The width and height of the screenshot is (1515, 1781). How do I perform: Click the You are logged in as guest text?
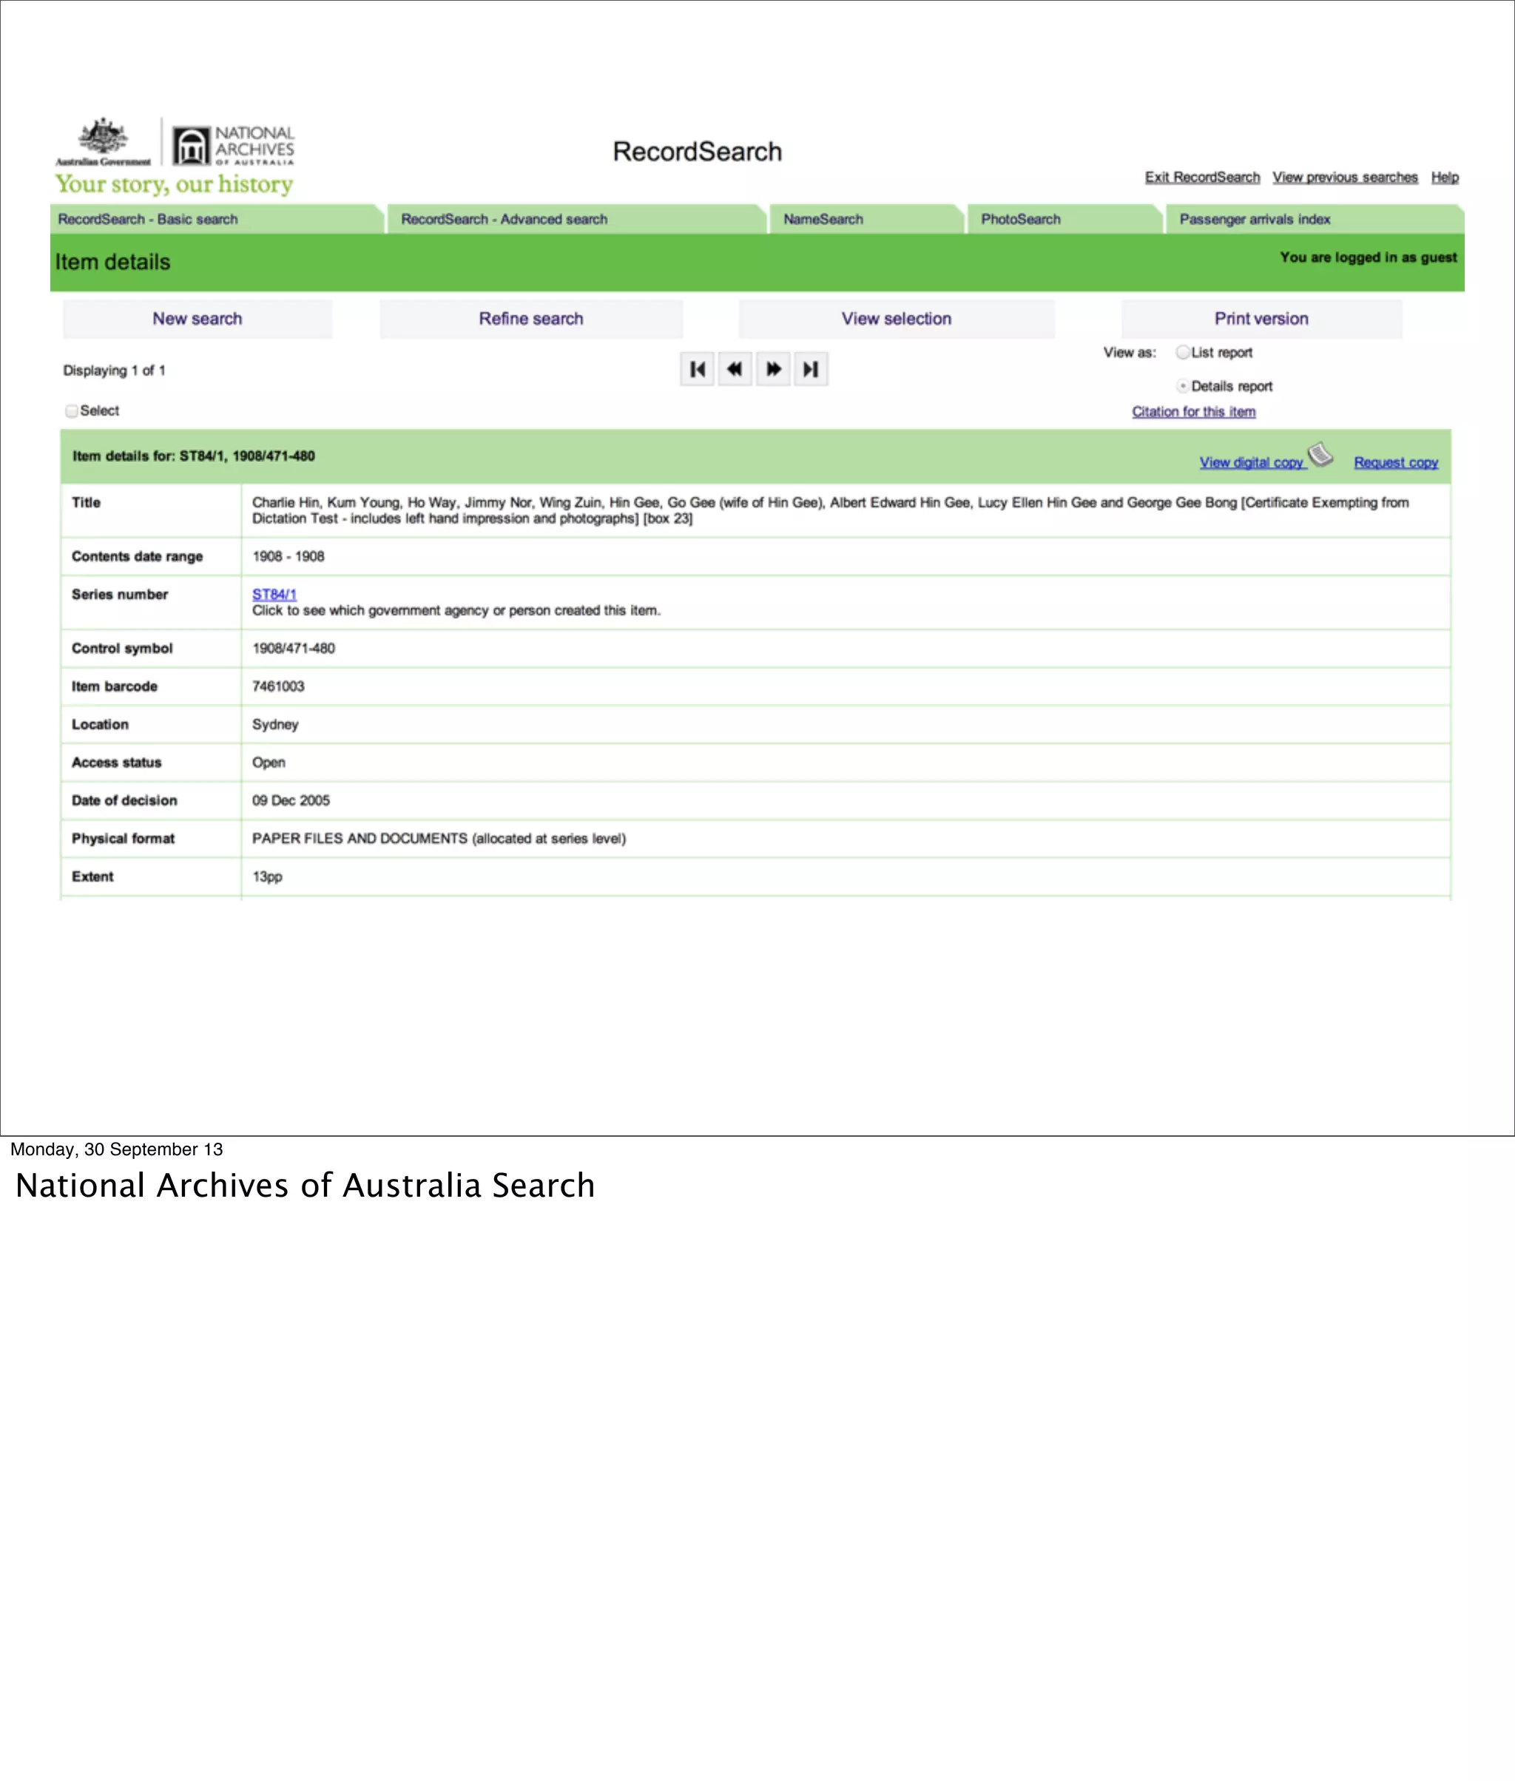coord(1368,257)
